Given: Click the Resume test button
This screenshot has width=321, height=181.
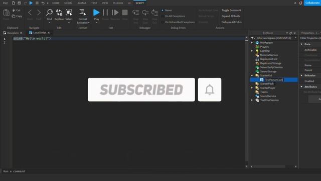Looking at the screenshot, I should pos(115,13).
